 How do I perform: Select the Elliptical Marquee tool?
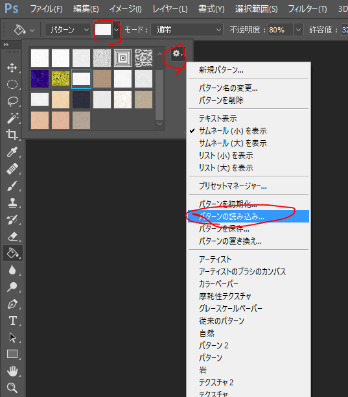[x=12, y=84]
